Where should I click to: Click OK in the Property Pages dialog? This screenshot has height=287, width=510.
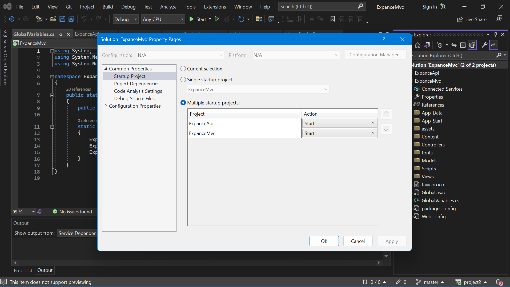324,241
